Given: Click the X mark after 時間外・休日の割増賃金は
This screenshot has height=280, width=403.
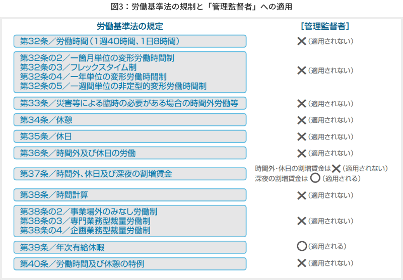Looking at the screenshot, I should click(x=336, y=169).
